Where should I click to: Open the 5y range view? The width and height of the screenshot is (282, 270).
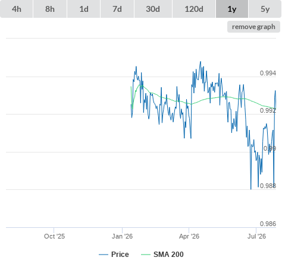pyautogui.click(x=265, y=9)
